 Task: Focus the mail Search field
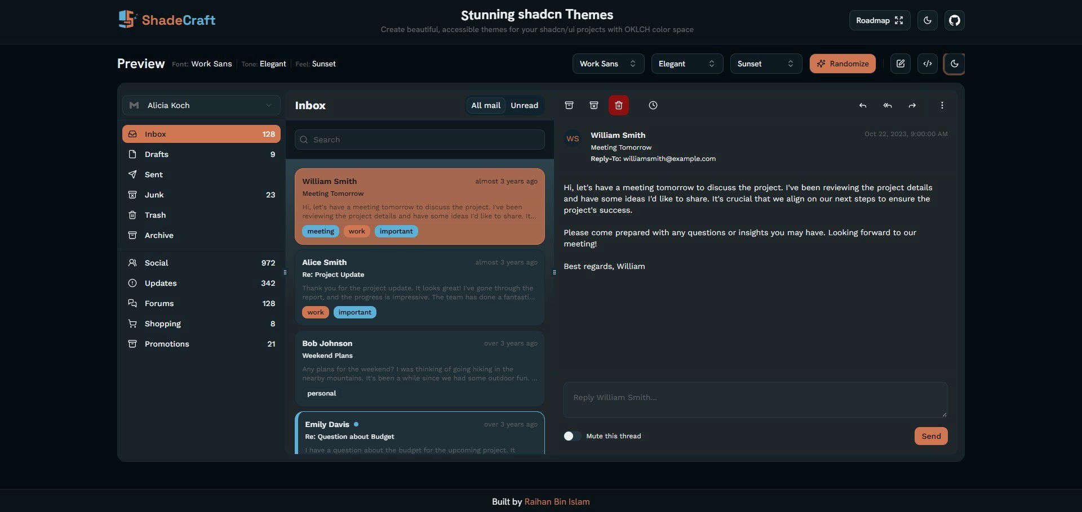(x=419, y=140)
